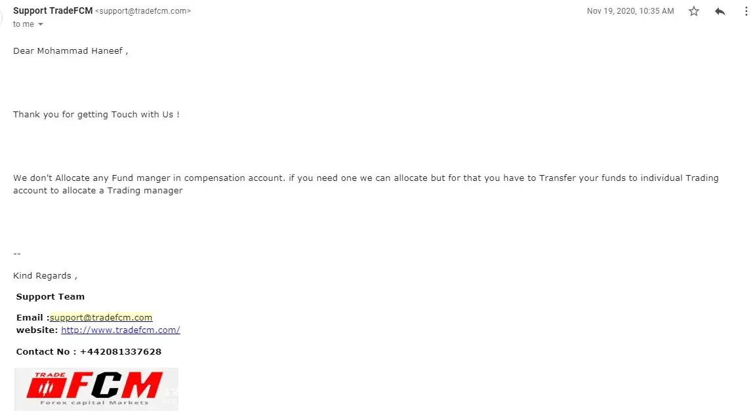Click the "Kind Regards" closing text
The width and height of the screenshot is (751, 411).
(45, 276)
